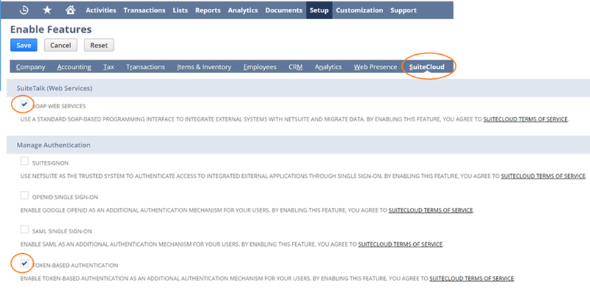
Task: Click the blue Save button
Action: 23,45
